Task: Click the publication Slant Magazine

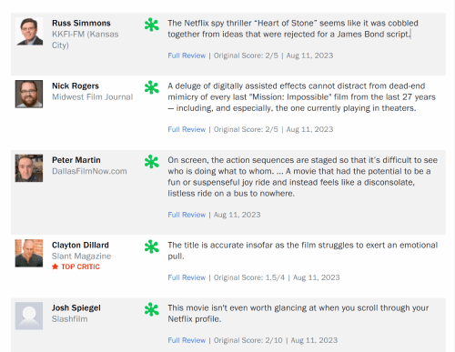Action: click(x=81, y=256)
